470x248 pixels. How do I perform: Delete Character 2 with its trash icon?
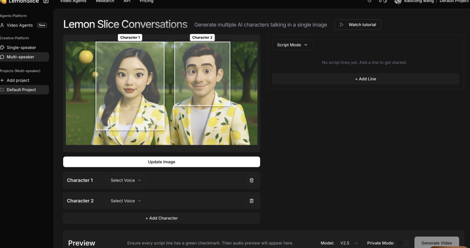click(251, 201)
